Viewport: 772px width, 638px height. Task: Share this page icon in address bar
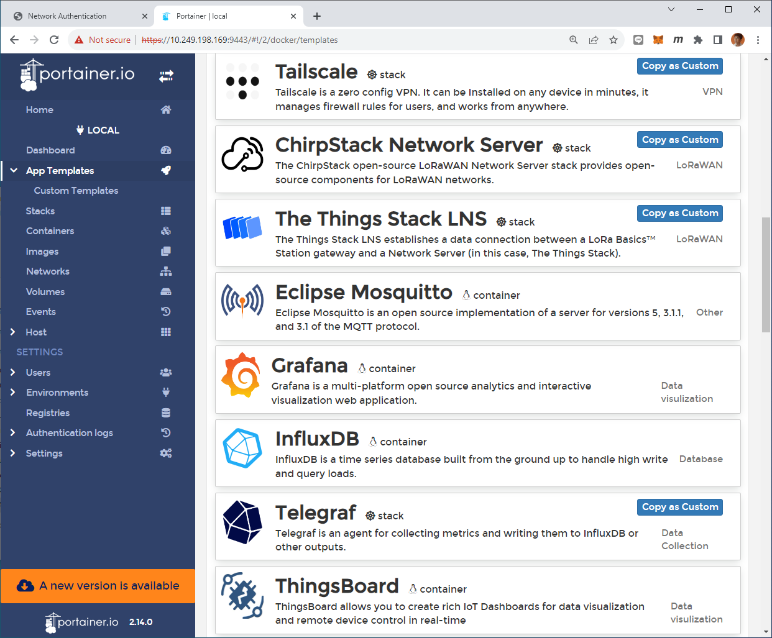pos(594,40)
